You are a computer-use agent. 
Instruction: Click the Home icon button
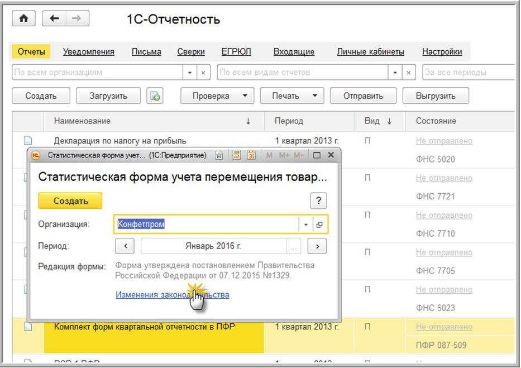click(23, 19)
